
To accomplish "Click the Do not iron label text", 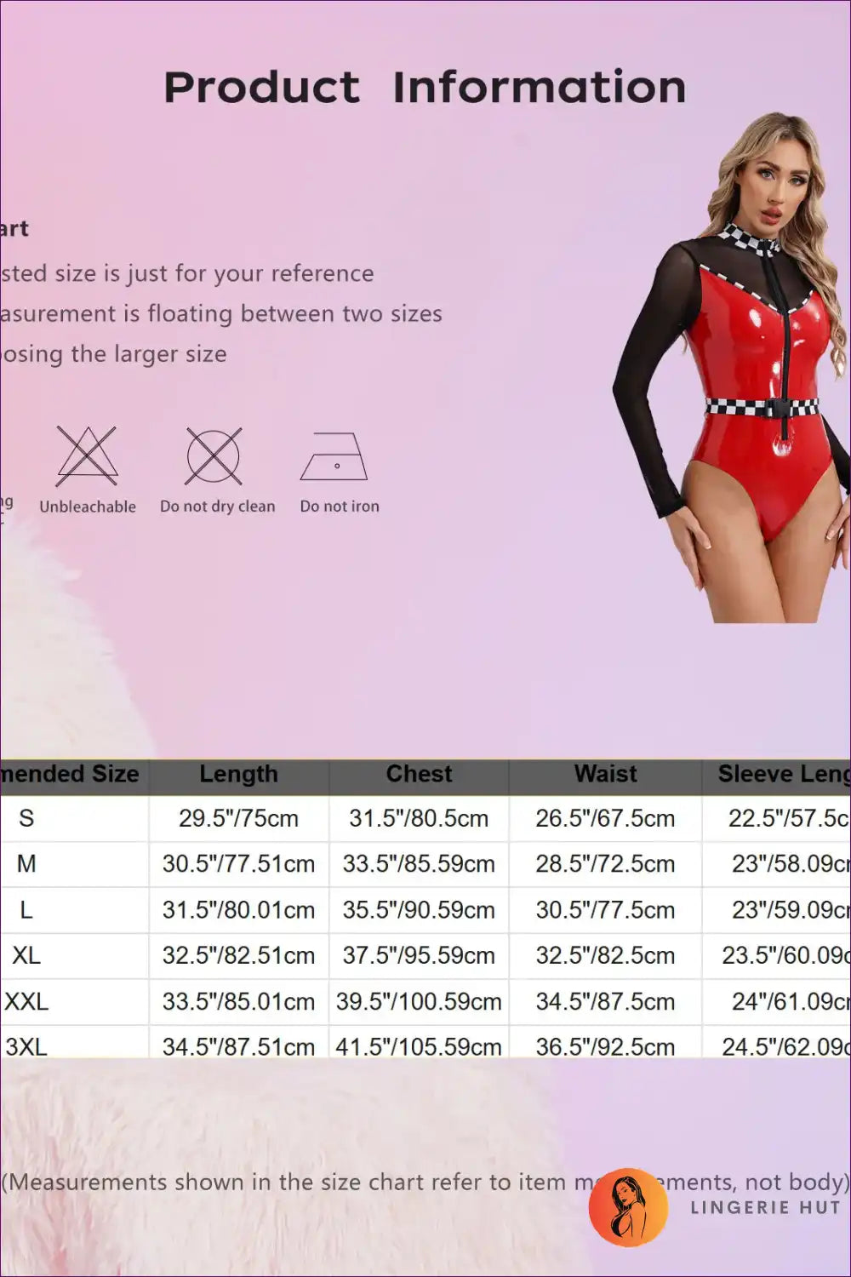I will pyautogui.click(x=340, y=507).
